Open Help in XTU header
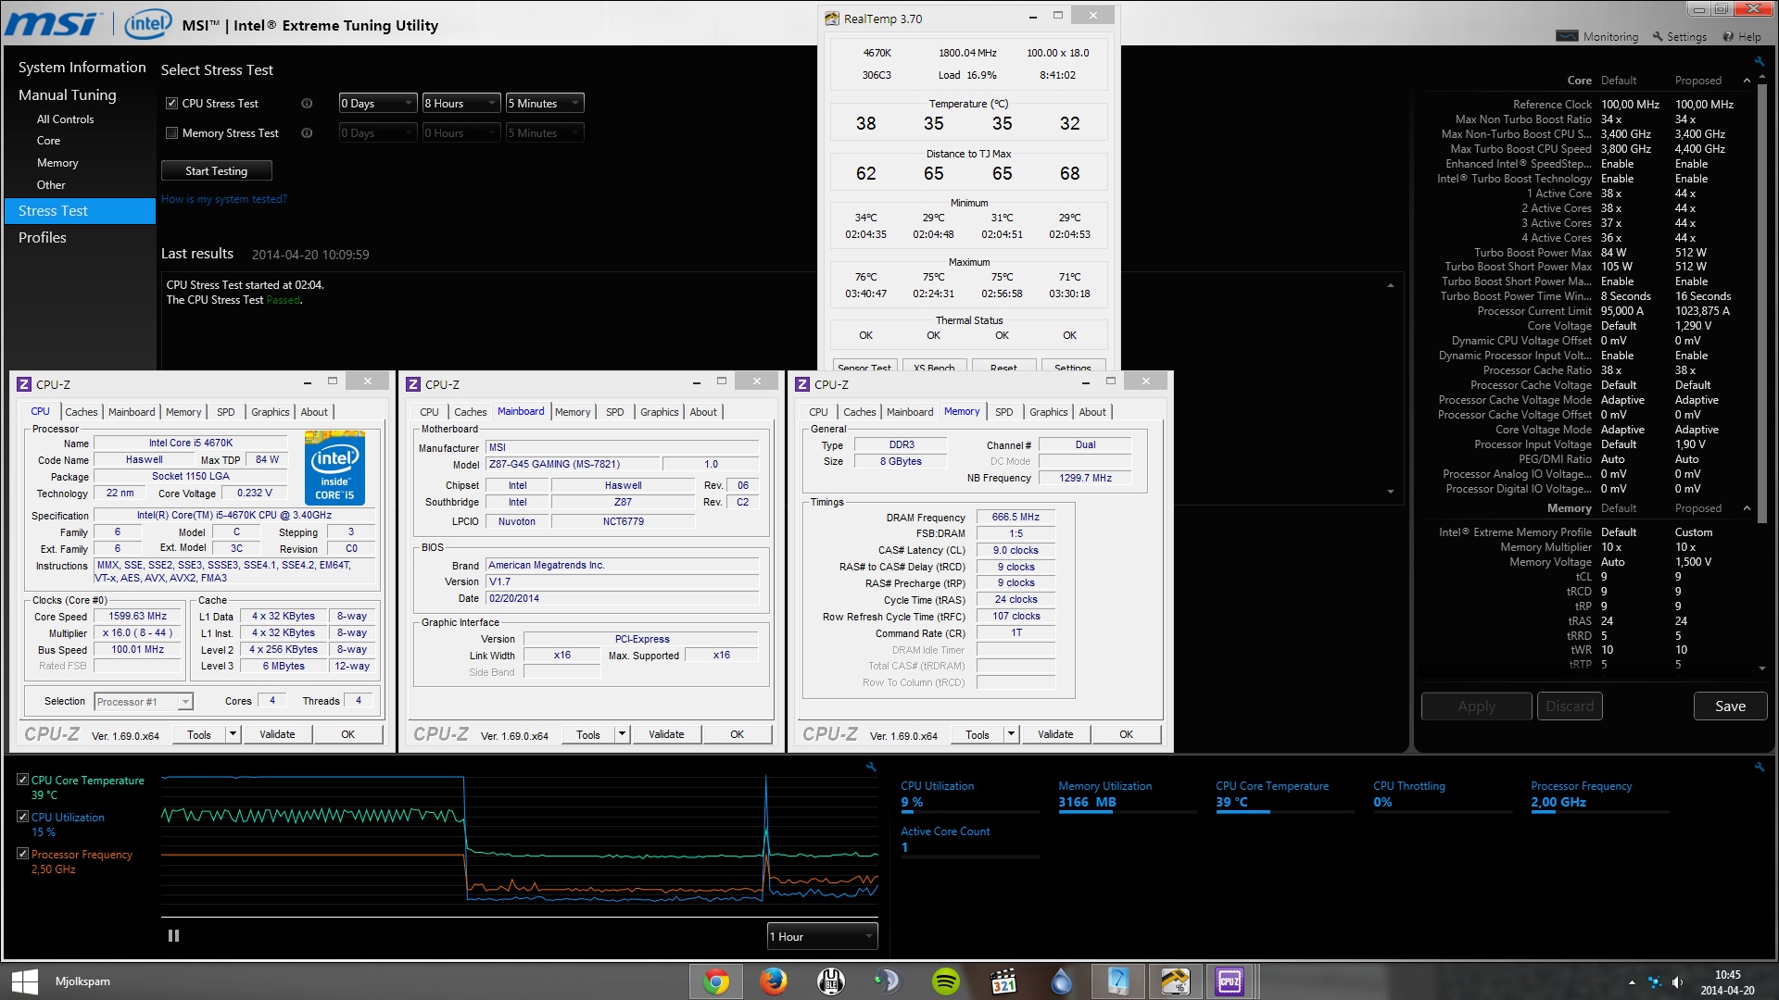Screen dimensions: 1779x1000 [1742, 37]
